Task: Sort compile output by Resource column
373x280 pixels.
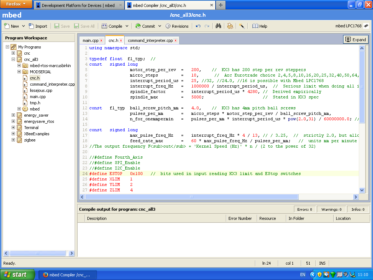Action: (271, 218)
